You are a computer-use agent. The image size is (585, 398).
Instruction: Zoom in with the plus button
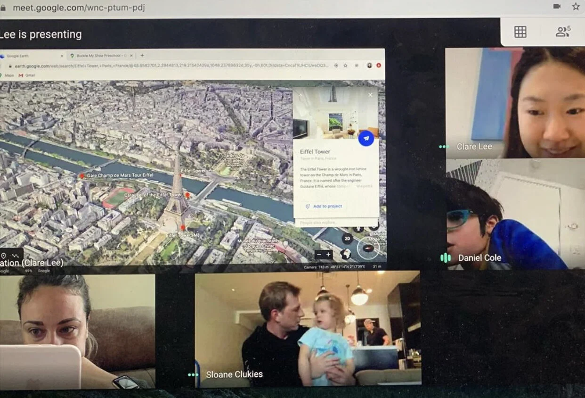(328, 255)
